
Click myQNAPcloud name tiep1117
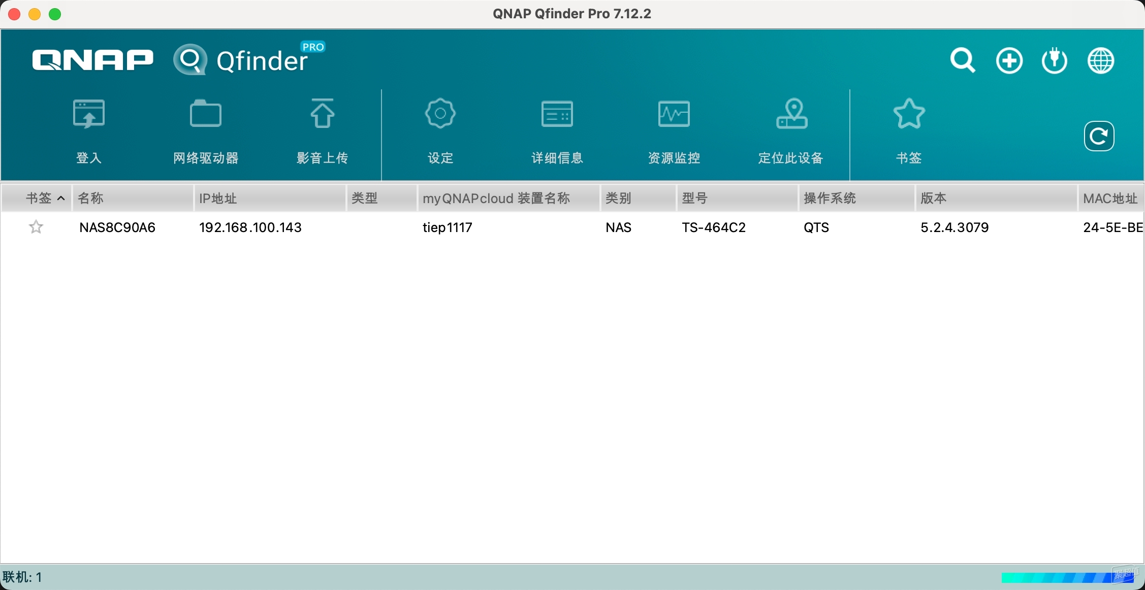448,227
